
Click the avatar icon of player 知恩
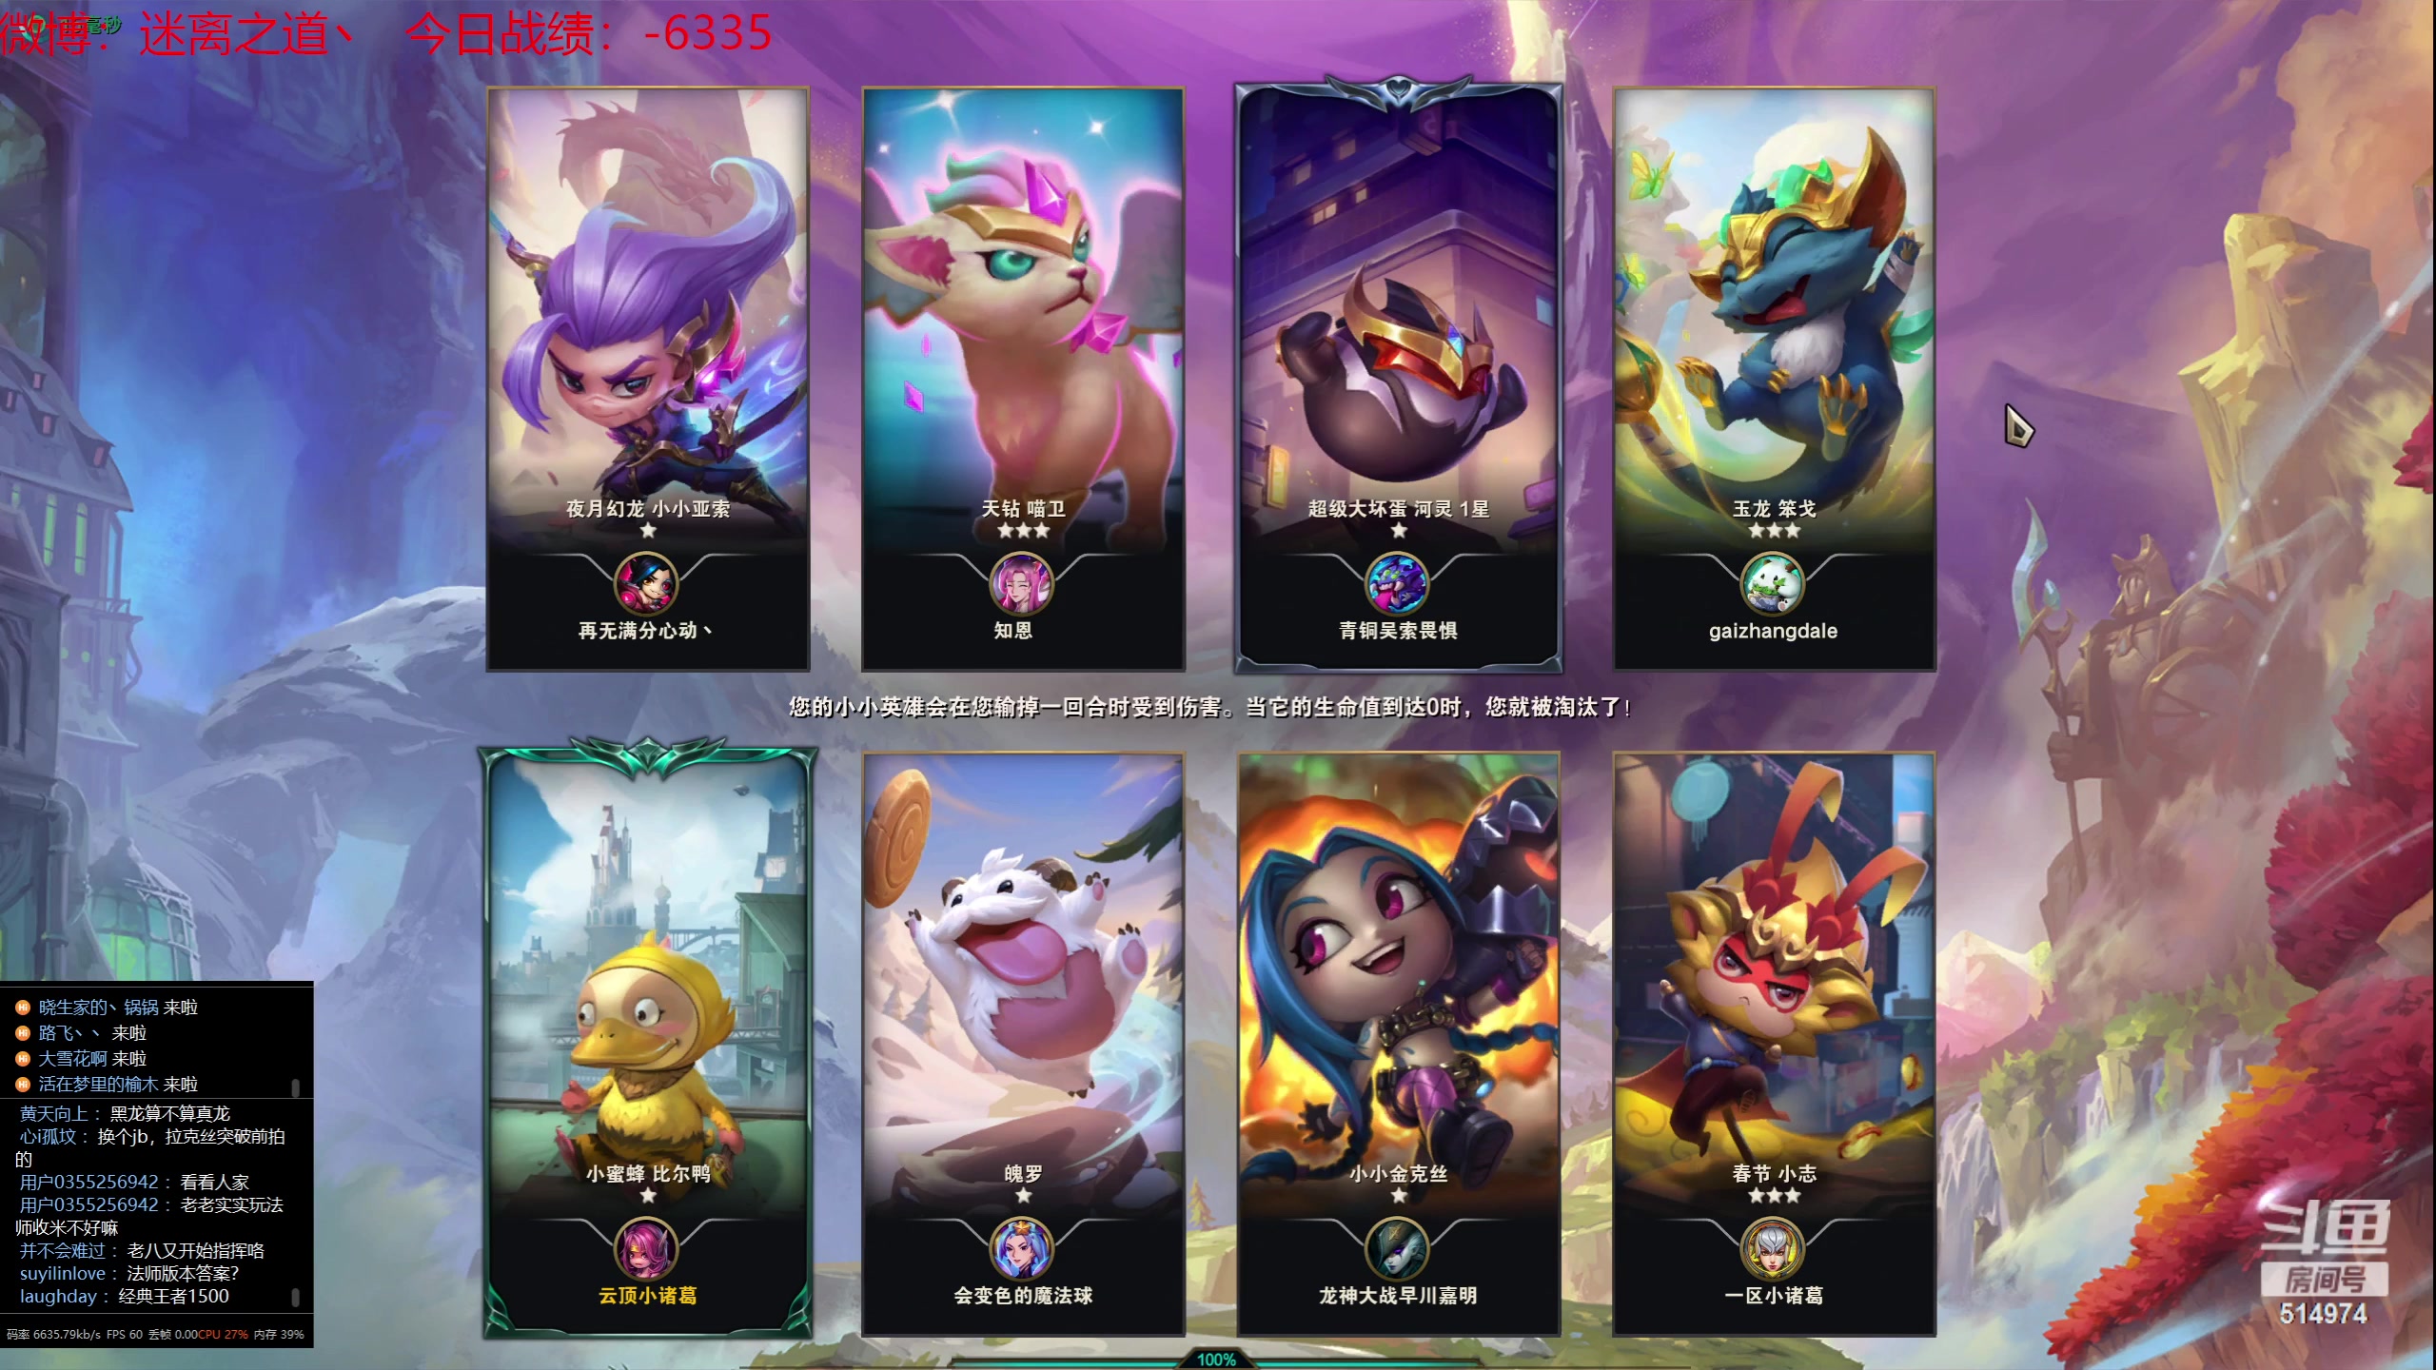click(x=1021, y=583)
